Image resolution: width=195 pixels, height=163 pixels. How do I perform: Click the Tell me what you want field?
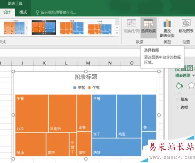58,13
